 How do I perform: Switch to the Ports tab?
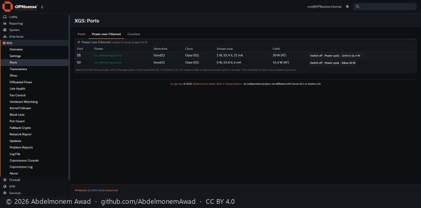(x=82, y=34)
